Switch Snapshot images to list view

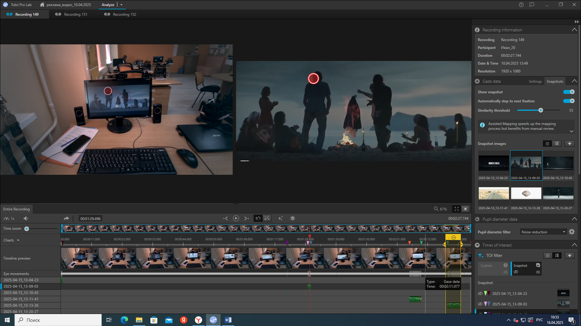pyautogui.click(x=557, y=143)
